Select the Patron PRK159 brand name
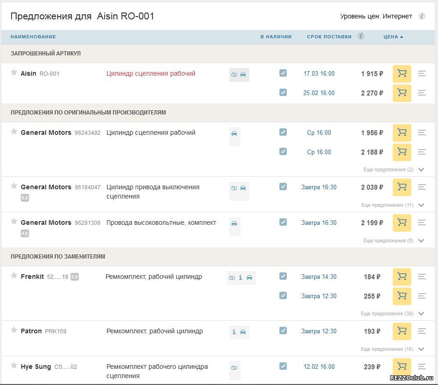 (31, 331)
